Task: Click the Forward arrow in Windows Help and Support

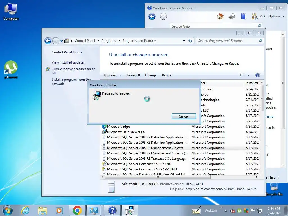Action: 163,17
